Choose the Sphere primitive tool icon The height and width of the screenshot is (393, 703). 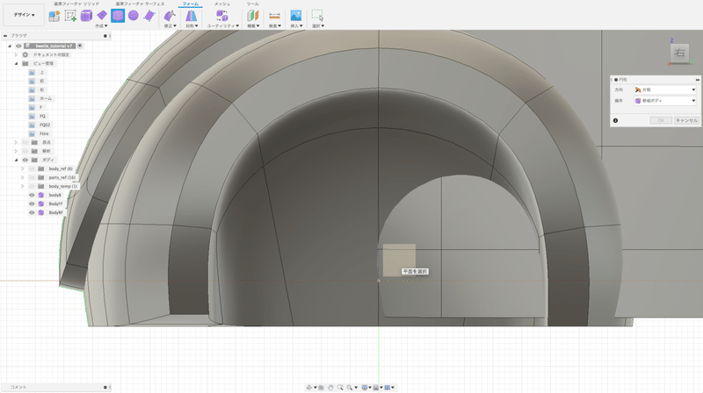coord(134,16)
